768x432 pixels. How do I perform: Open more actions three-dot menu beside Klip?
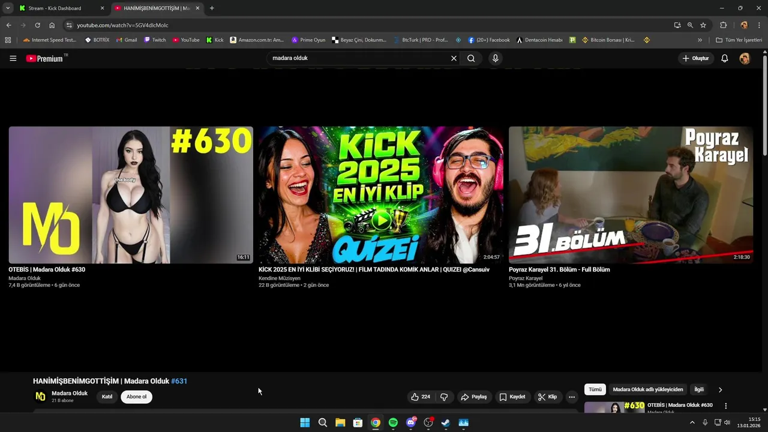572,397
